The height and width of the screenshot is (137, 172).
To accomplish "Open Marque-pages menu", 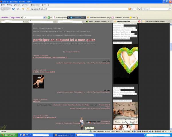I will tap(35, 5).
